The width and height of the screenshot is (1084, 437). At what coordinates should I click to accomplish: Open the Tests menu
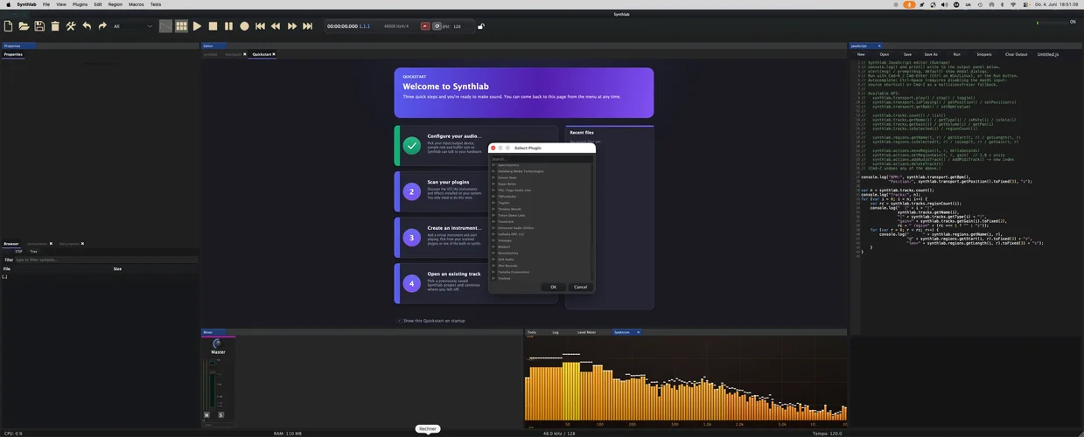[x=156, y=4]
